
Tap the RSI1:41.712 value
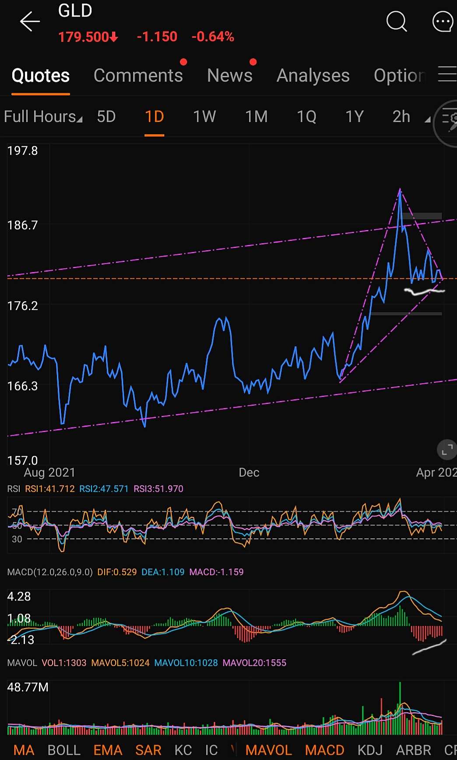pyautogui.click(x=50, y=489)
